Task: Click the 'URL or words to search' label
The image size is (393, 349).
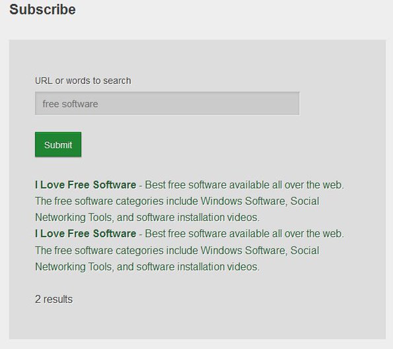Action: tap(83, 81)
